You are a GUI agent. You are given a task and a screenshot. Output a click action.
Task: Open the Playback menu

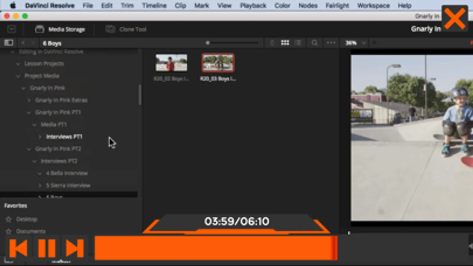[x=253, y=5]
